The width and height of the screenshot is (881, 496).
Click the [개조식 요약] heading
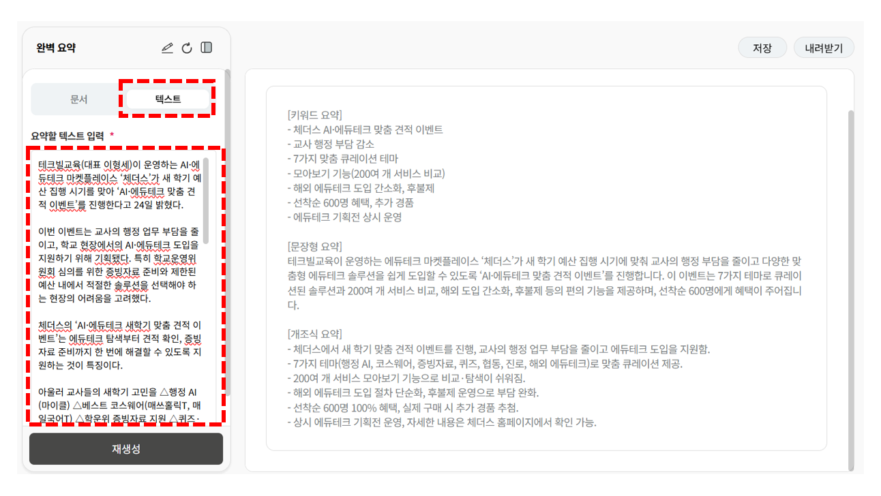315,334
